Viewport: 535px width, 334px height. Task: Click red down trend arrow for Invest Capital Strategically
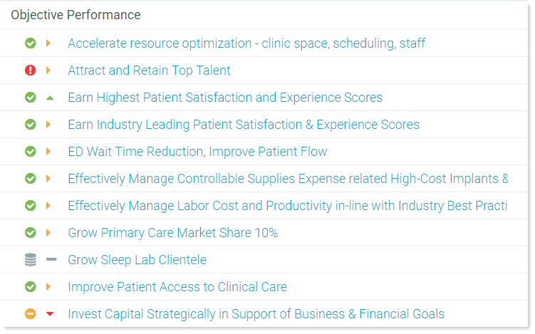49,314
